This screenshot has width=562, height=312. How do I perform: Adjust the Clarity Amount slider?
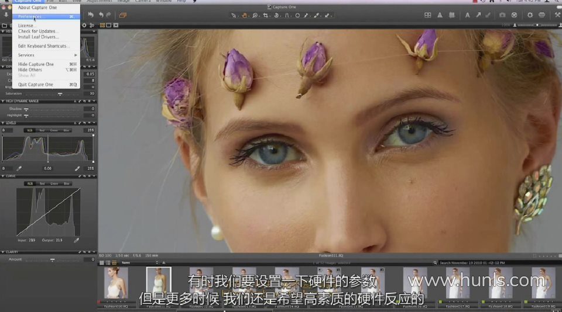coord(53,259)
